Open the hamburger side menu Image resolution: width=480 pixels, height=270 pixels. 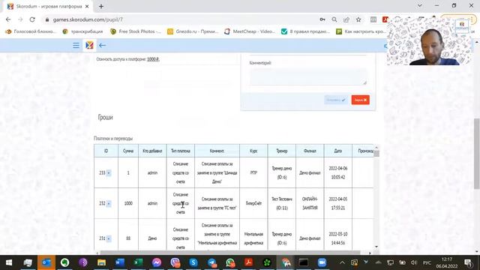tap(76, 45)
